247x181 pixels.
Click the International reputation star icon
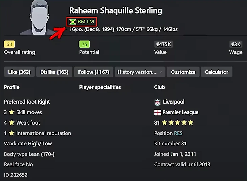click(x=12, y=133)
